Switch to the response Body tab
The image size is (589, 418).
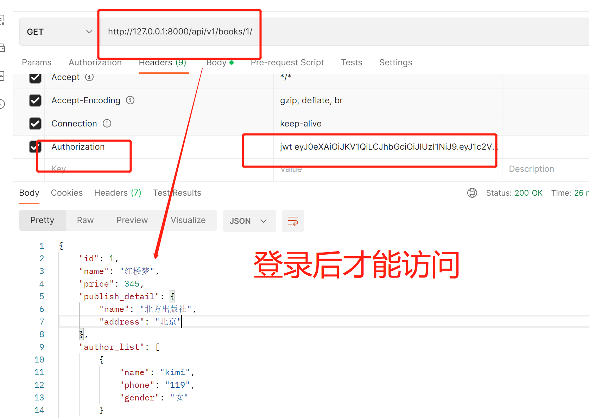pos(29,193)
